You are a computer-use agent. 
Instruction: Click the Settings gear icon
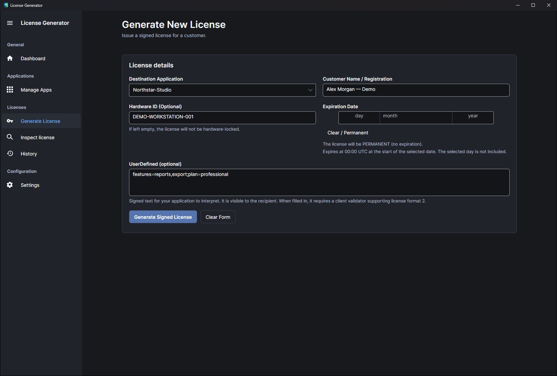(x=10, y=185)
